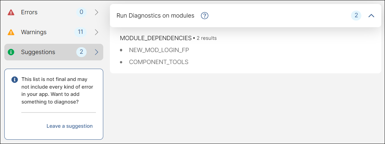
Task: Click the orange Warnings triangle icon
Action: click(11, 33)
